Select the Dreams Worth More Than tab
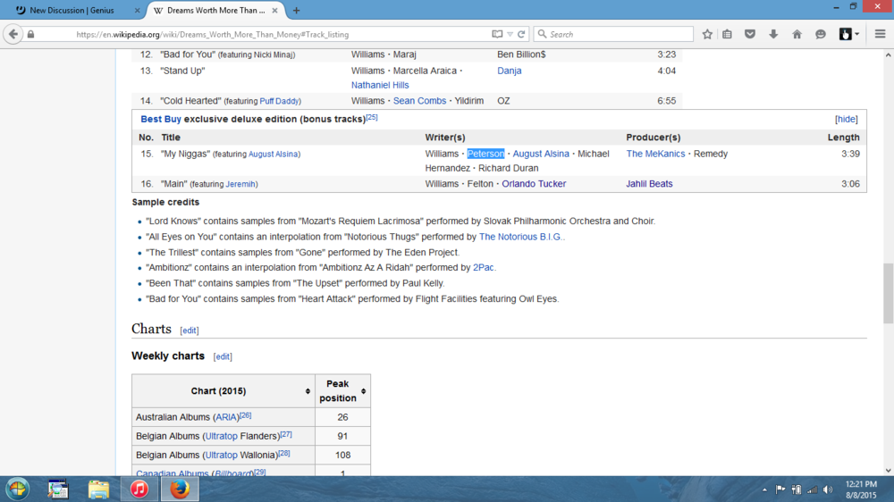This screenshot has width=894, height=502. 215,10
